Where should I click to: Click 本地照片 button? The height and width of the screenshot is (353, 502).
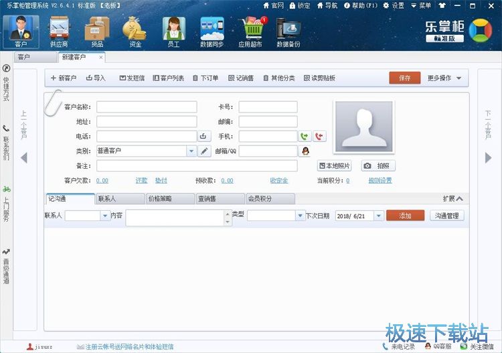tap(334, 165)
